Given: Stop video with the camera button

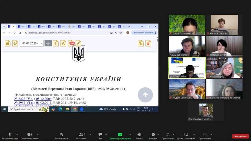Looking at the screenshot, I should pyautogui.click(x=29, y=136).
